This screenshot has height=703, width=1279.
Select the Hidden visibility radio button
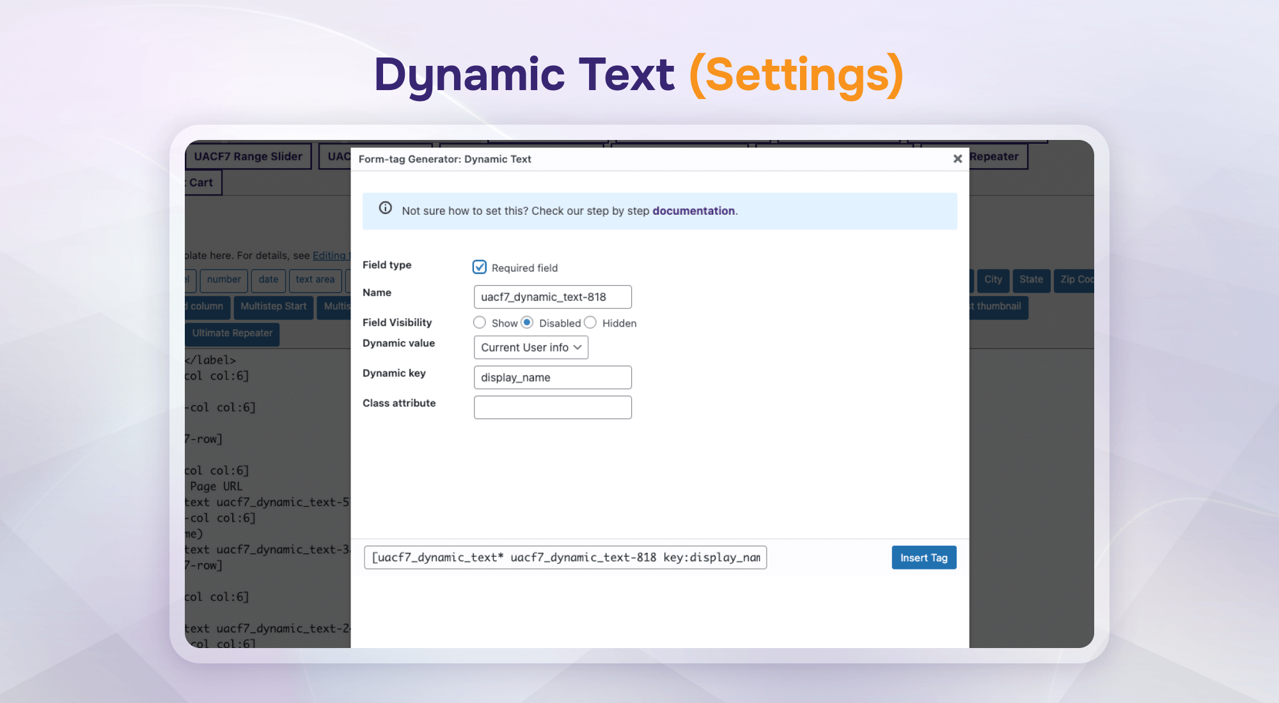click(590, 323)
